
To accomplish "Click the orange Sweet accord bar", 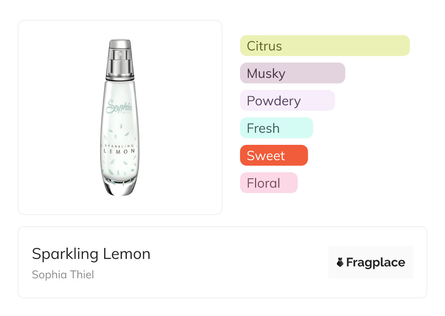I will [x=274, y=155].
